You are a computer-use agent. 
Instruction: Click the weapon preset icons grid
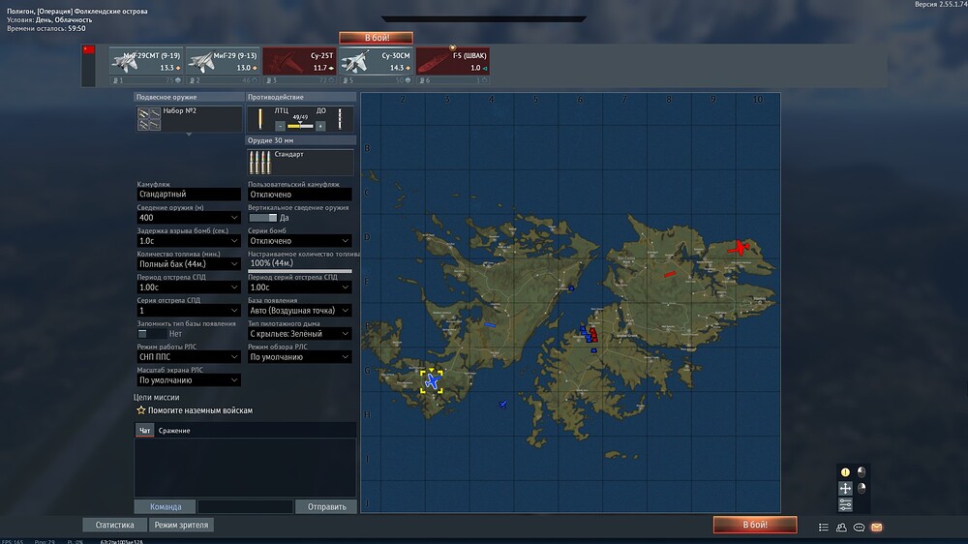(149, 118)
